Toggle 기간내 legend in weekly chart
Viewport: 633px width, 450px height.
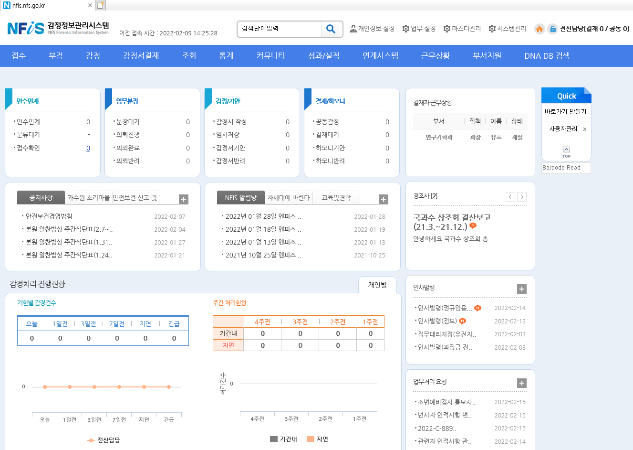tap(283, 439)
